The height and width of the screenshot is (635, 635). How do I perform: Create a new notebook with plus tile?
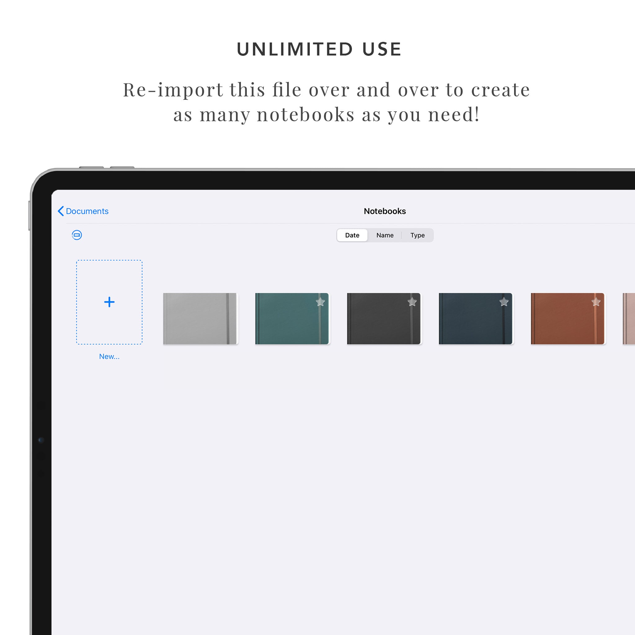(x=109, y=302)
